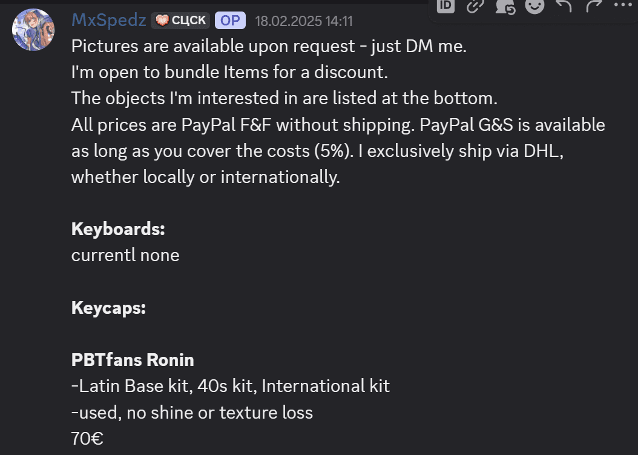Click the 'Latin Base kit, 40s kit' line
Viewport: 638px width, 455px height.
(x=230, y=386)
